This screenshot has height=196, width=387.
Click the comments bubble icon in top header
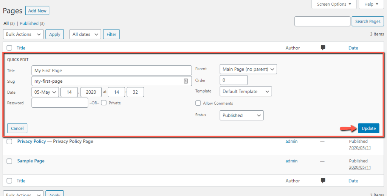point(323,48)
